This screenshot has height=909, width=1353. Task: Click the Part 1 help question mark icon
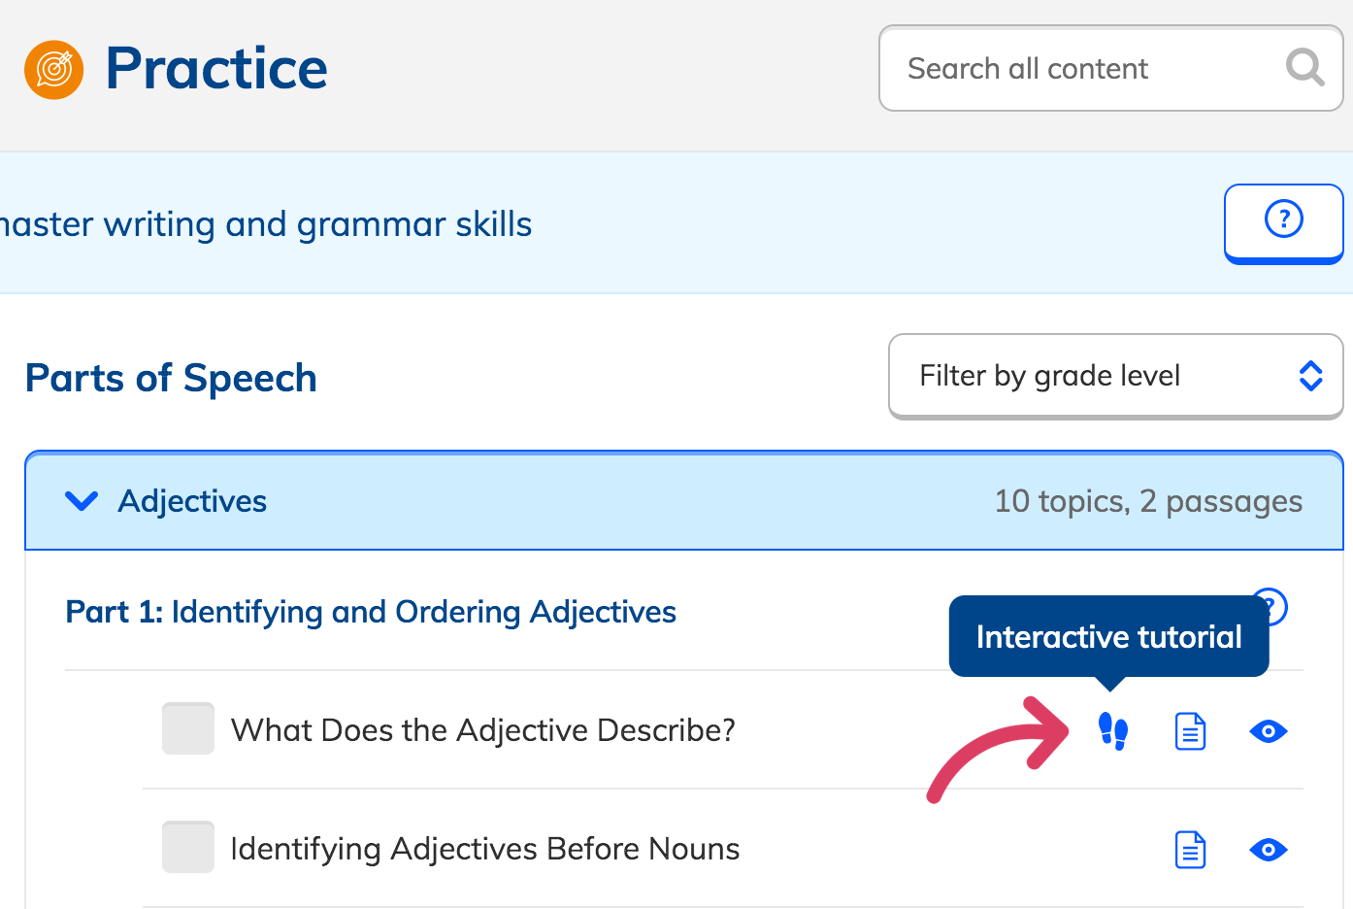[1275, 604]
